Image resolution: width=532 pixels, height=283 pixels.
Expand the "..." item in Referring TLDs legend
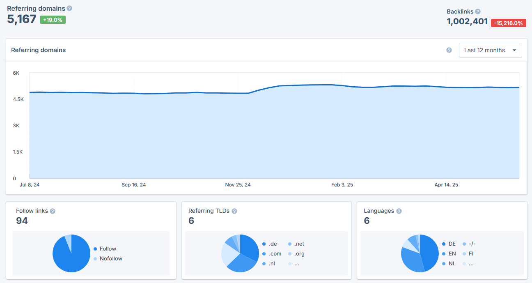(x=297, y=263)
